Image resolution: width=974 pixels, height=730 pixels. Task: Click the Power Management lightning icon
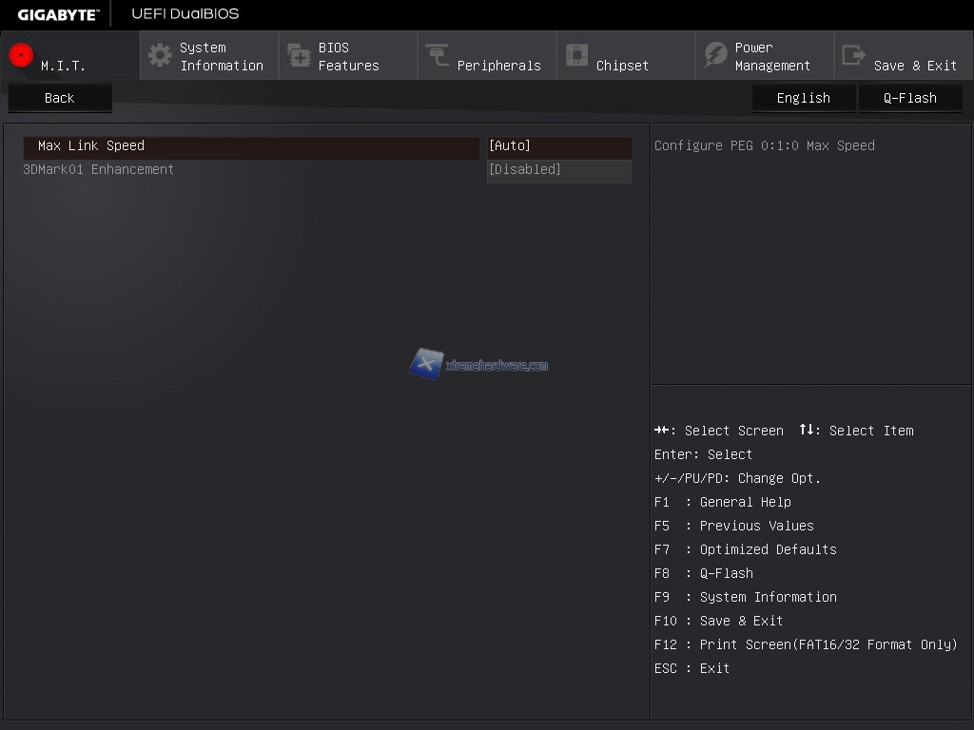pos(715,55)
